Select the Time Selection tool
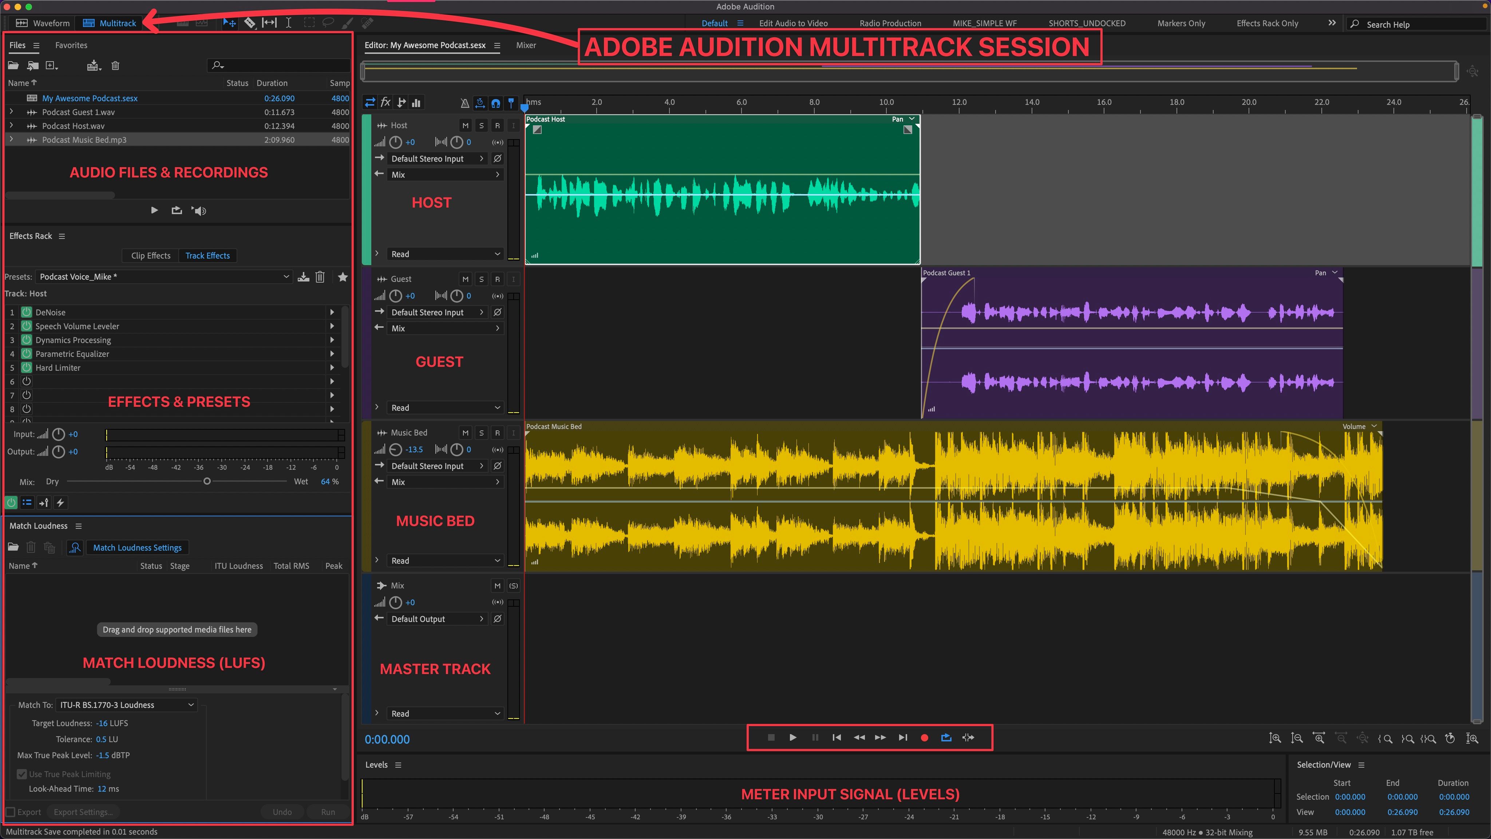 [288, 23]
